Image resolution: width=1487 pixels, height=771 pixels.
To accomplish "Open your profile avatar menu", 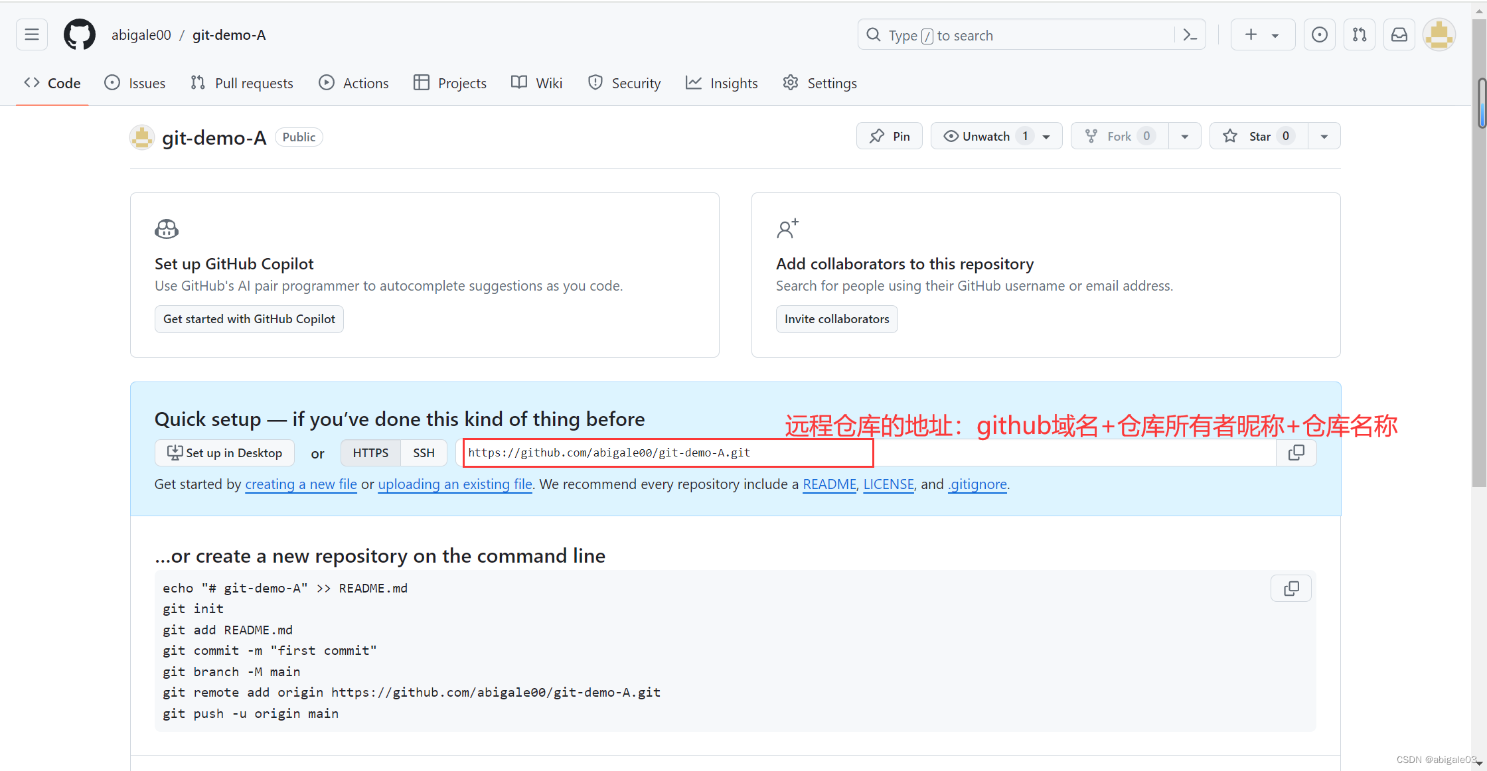I will coord(1439,35).
